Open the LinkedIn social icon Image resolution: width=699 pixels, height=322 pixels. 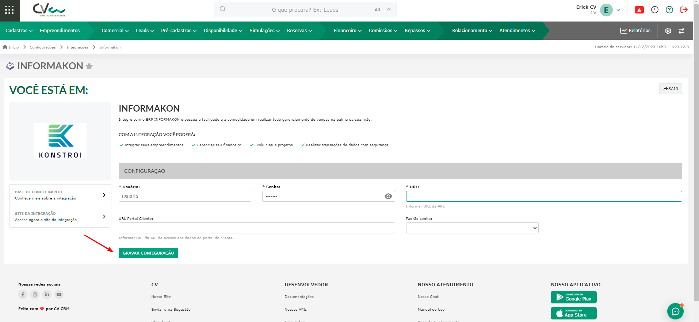[x=47, y=294]
